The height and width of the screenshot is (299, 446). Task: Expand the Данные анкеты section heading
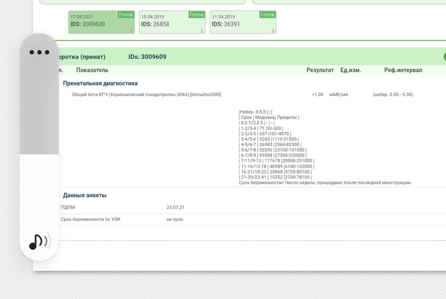[85, 195]
